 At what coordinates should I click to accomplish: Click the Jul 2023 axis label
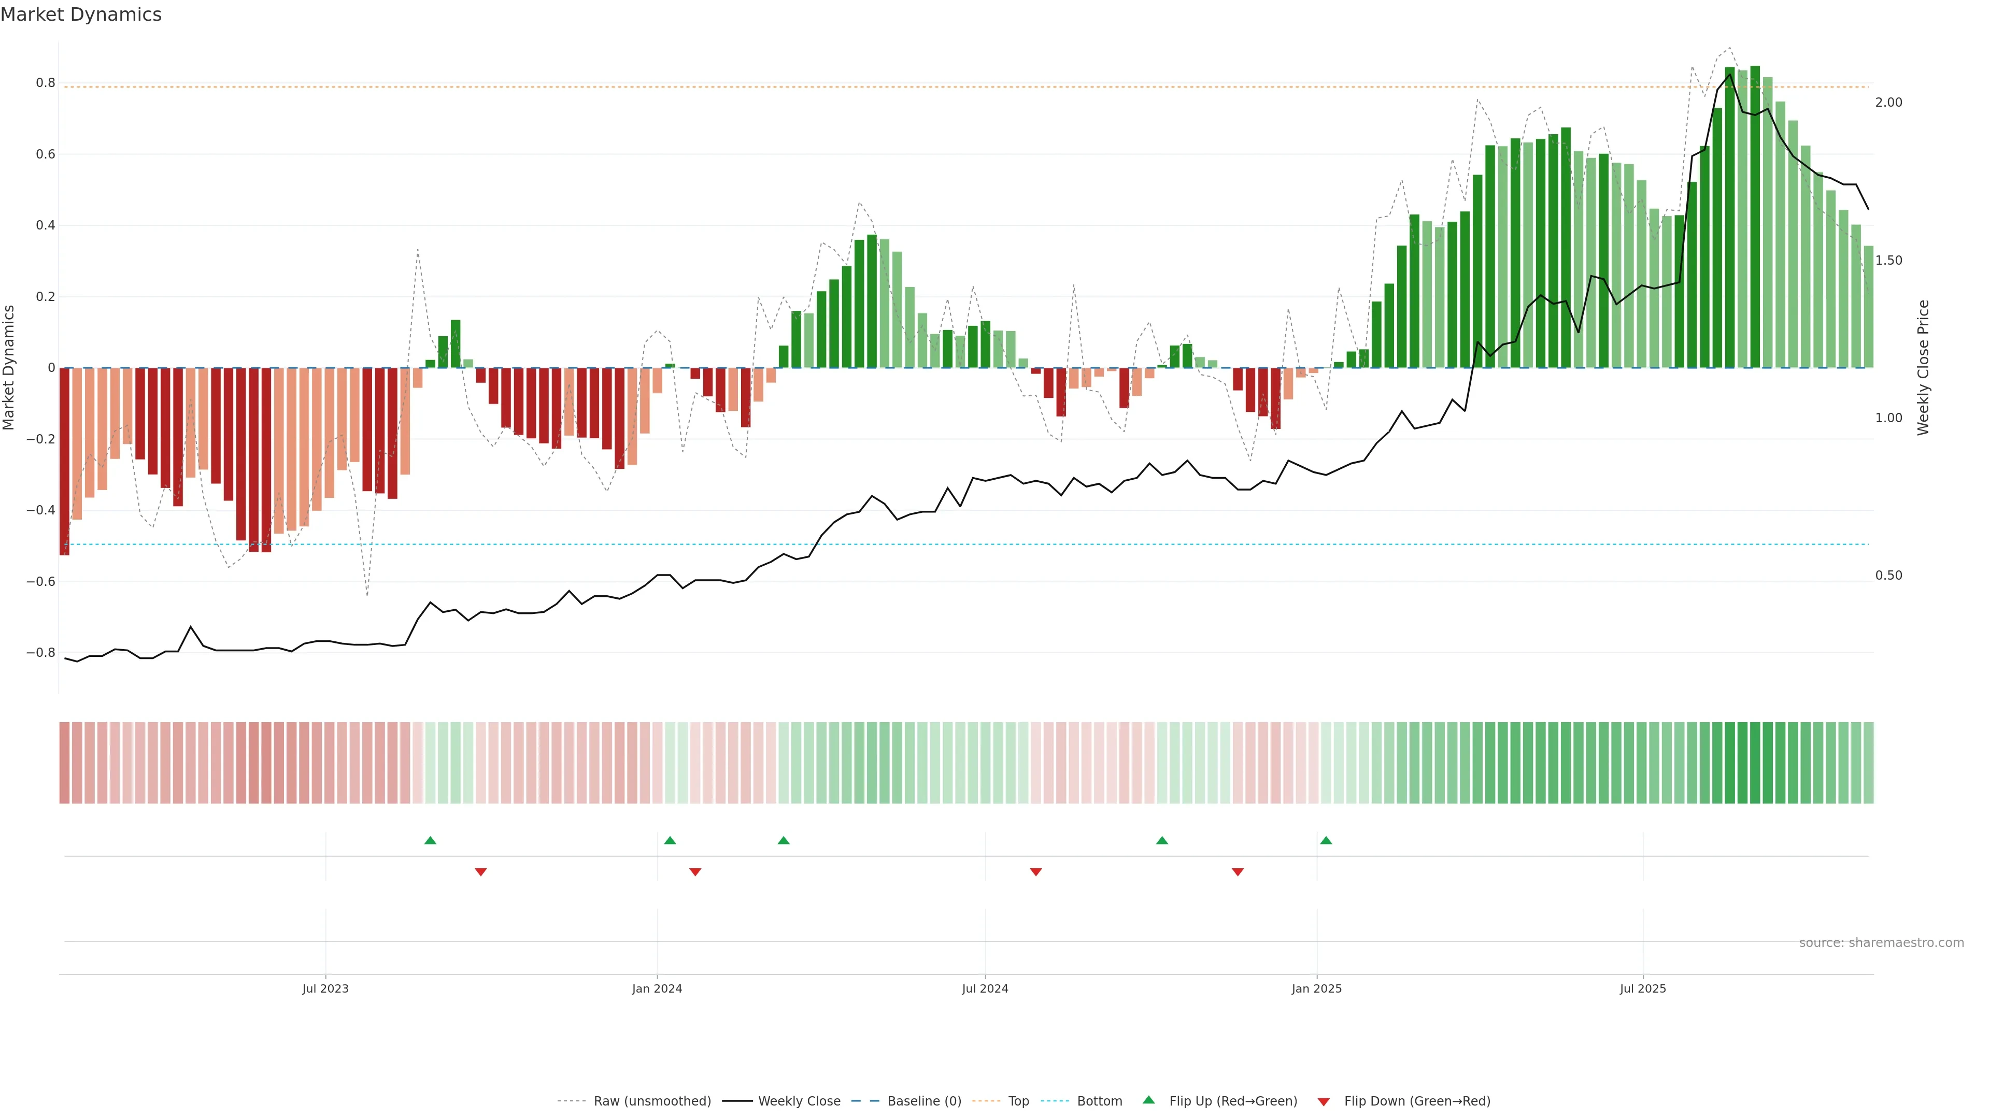pyautogui.click(x=325, y=988)
